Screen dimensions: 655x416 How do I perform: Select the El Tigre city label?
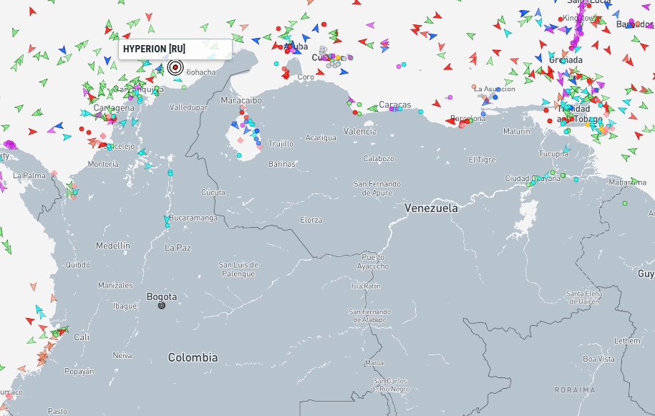[482, 160]
